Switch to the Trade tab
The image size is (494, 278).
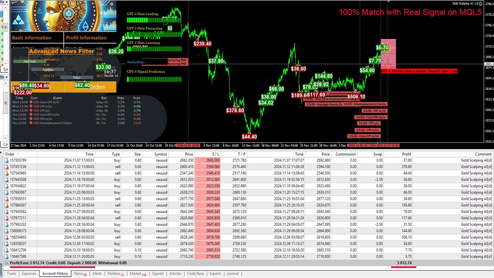pyautogui.click(x=12, y=273)
